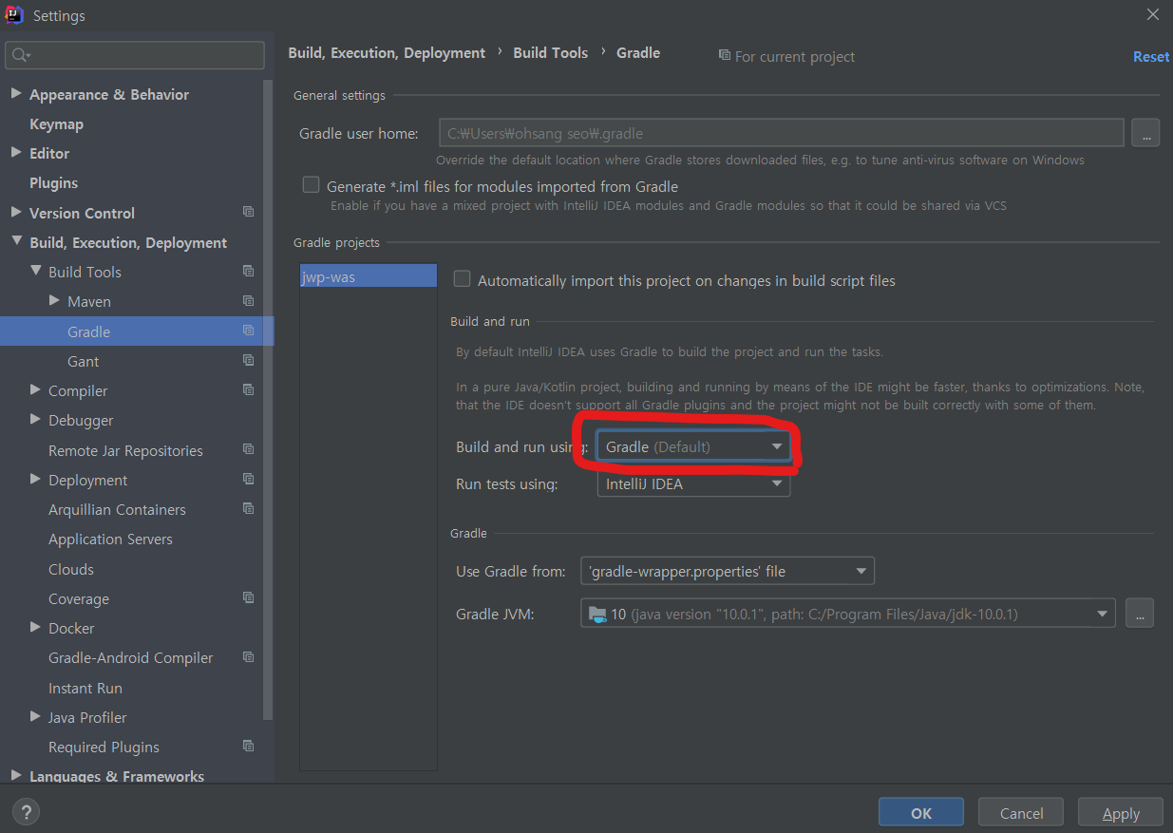
Task: Collapse Build, Execution, Deployment section
Action: pos(16,241)
